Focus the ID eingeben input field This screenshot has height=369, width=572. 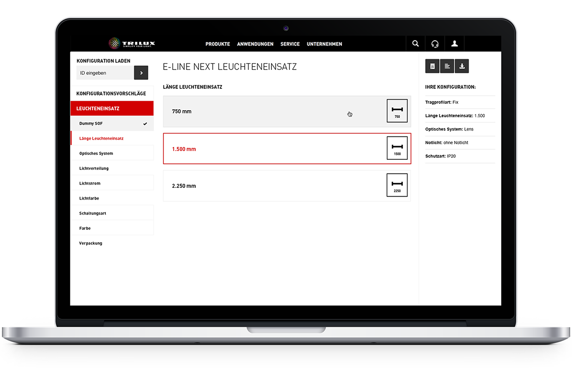click(x=105, y=73)
